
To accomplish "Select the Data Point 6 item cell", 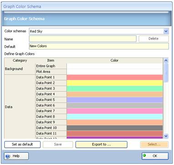I will pos(51,105).
